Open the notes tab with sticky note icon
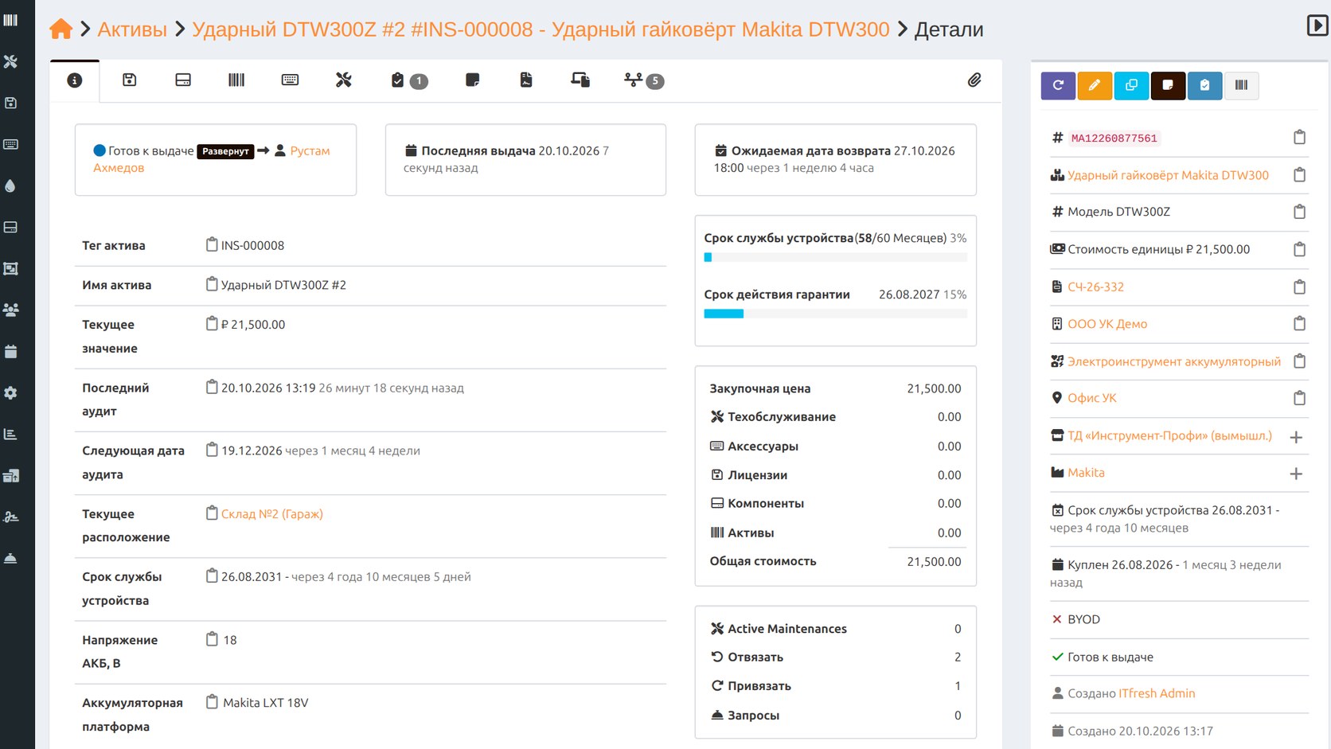 (x=473, y=80)
